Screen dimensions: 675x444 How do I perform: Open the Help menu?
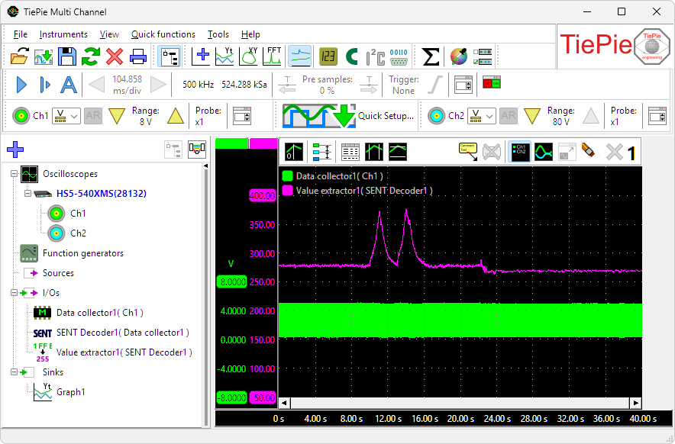pyautogui.click(x=250, y=34)
